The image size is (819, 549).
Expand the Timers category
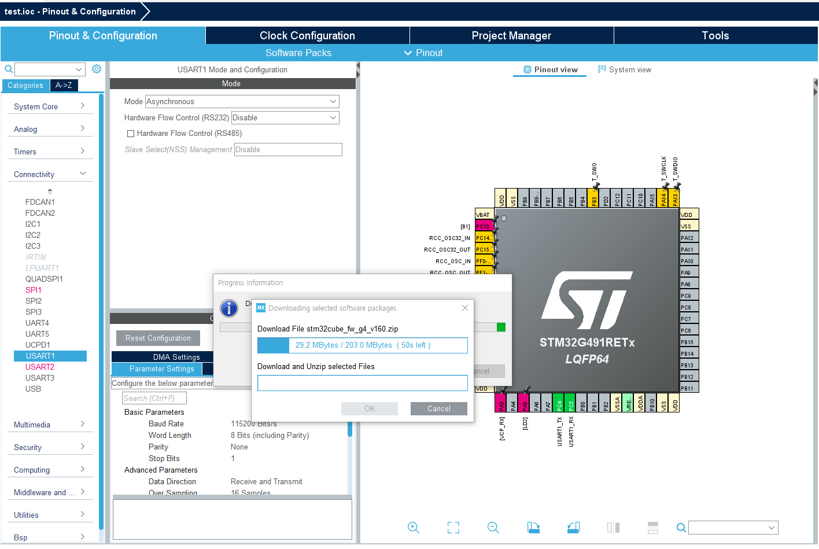pos(50,152)
